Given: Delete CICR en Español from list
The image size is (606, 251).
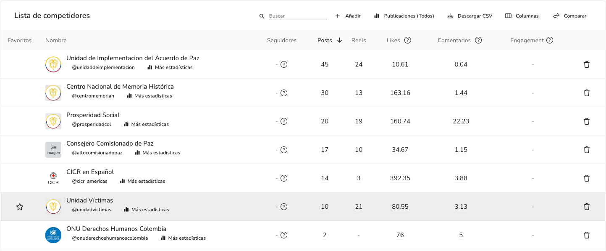Looking at the screenshot, I should coord(587,178).
